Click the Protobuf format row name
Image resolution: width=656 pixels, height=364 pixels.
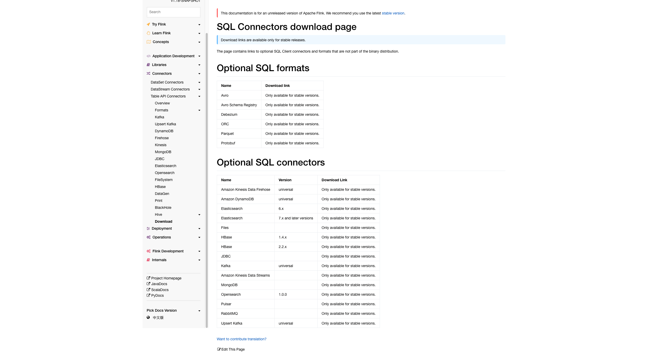coord(228,143)
